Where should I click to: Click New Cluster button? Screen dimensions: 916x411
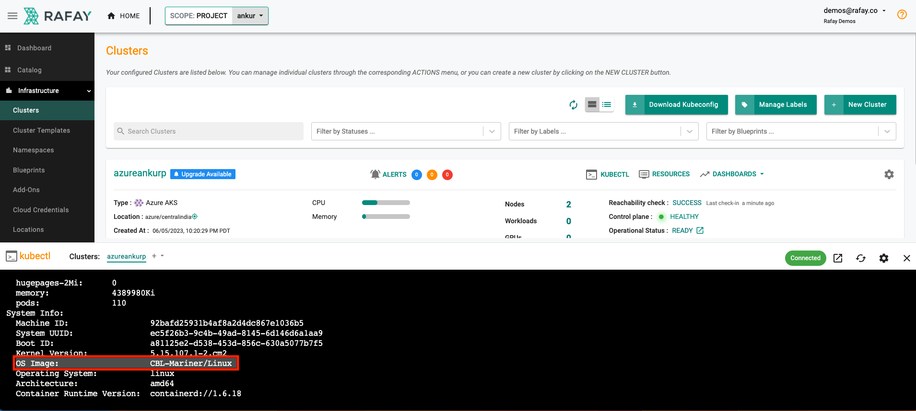pos(860,104)
